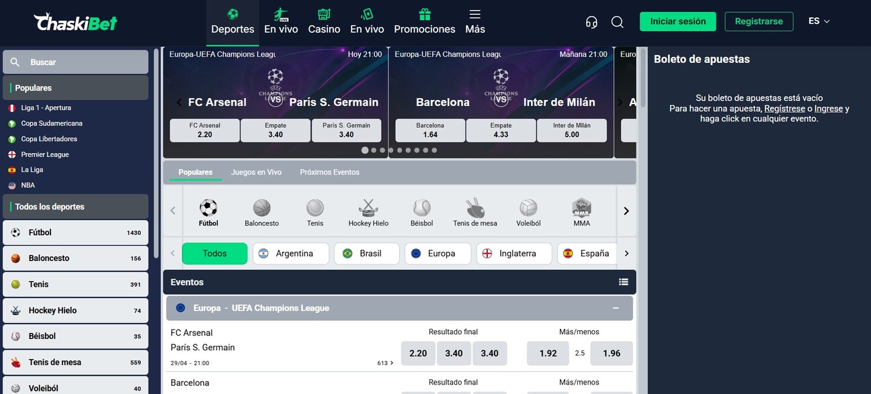Go to previous featured match banner
The height and width of the screenshot is (394, 871).
pyautogui.click(x=179, y=102)
